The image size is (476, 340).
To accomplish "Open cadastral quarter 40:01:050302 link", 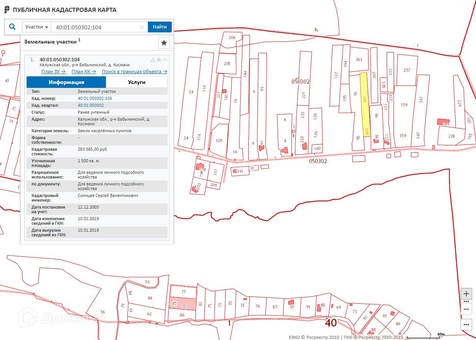I will [x=91, y=105].
